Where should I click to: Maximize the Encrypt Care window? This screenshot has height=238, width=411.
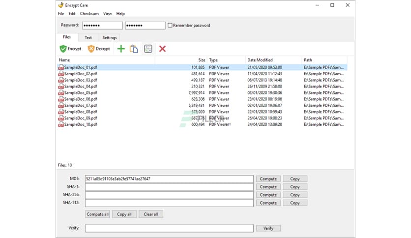click(x=332, y=5)
